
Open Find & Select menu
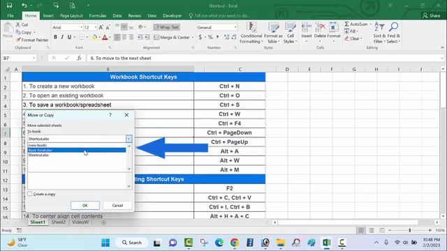click(x=394, y=33)
